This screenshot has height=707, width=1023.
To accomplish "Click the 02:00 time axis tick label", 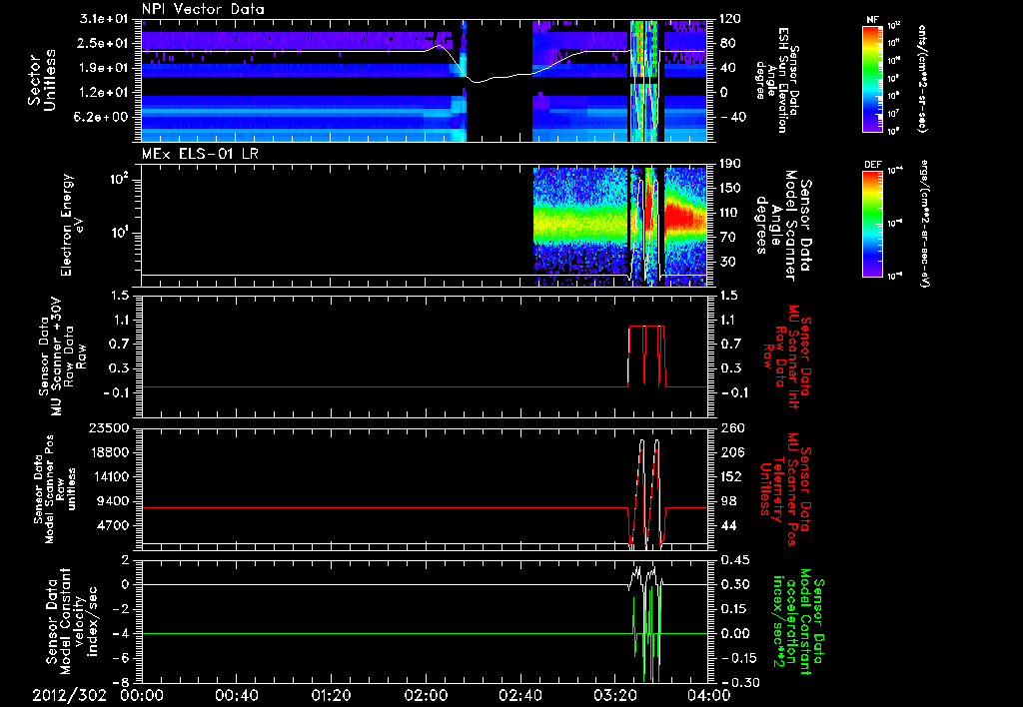I will pos(427,695).
